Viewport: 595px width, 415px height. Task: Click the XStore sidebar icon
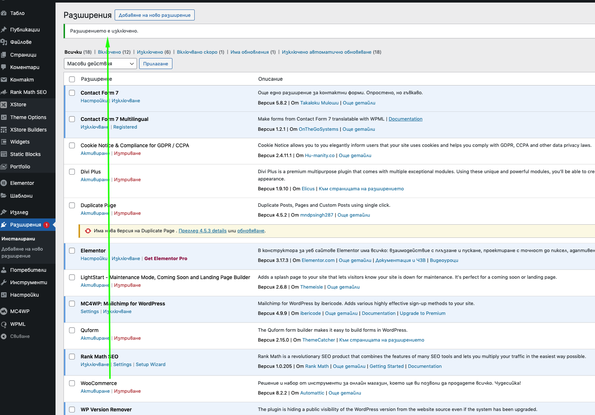4,104
